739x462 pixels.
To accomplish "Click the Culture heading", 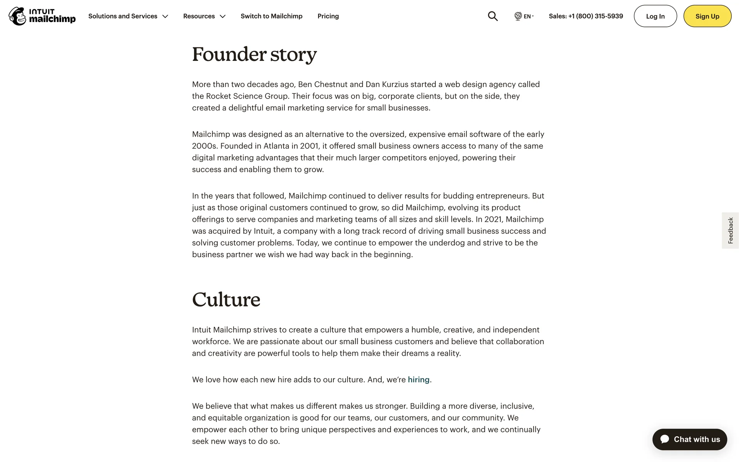I will click(x=226, y=300).
